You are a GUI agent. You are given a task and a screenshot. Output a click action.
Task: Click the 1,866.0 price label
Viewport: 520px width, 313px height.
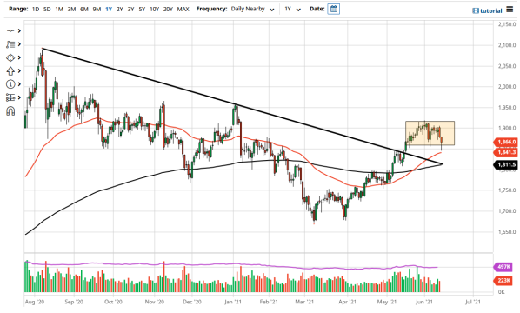click(x=505, y=142)
